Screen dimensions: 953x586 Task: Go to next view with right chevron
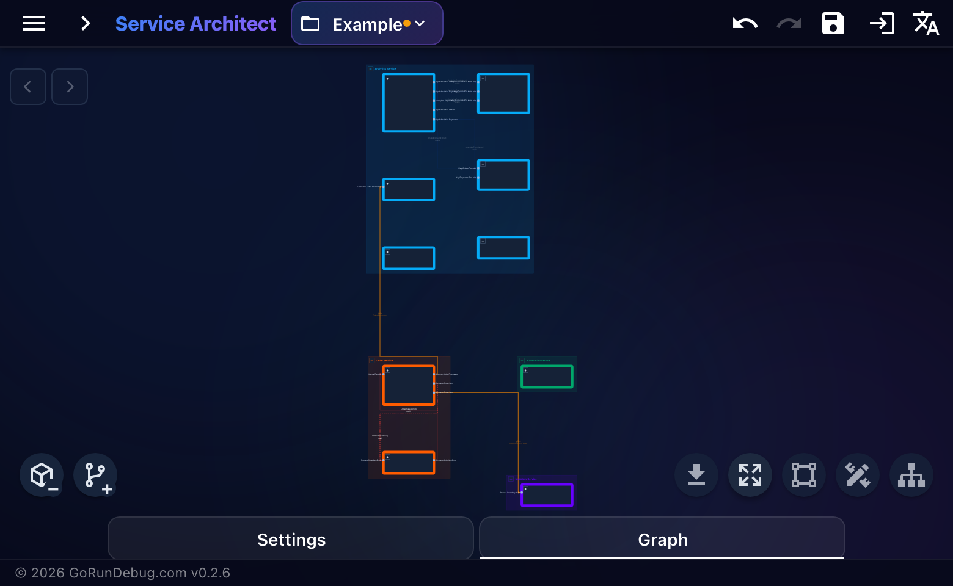(x=70, y=87)
